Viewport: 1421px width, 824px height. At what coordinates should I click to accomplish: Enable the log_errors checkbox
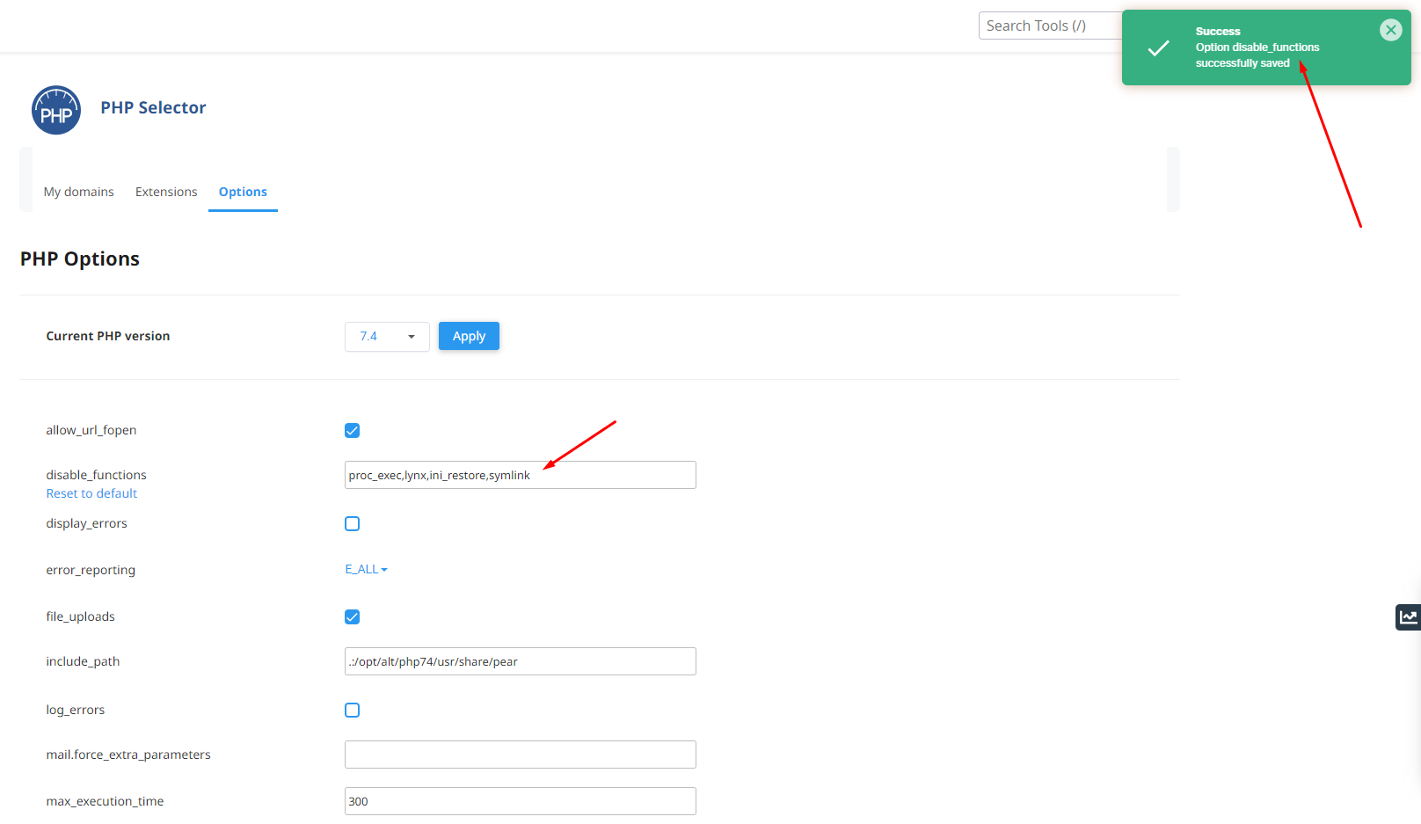[x=352, y=710]
